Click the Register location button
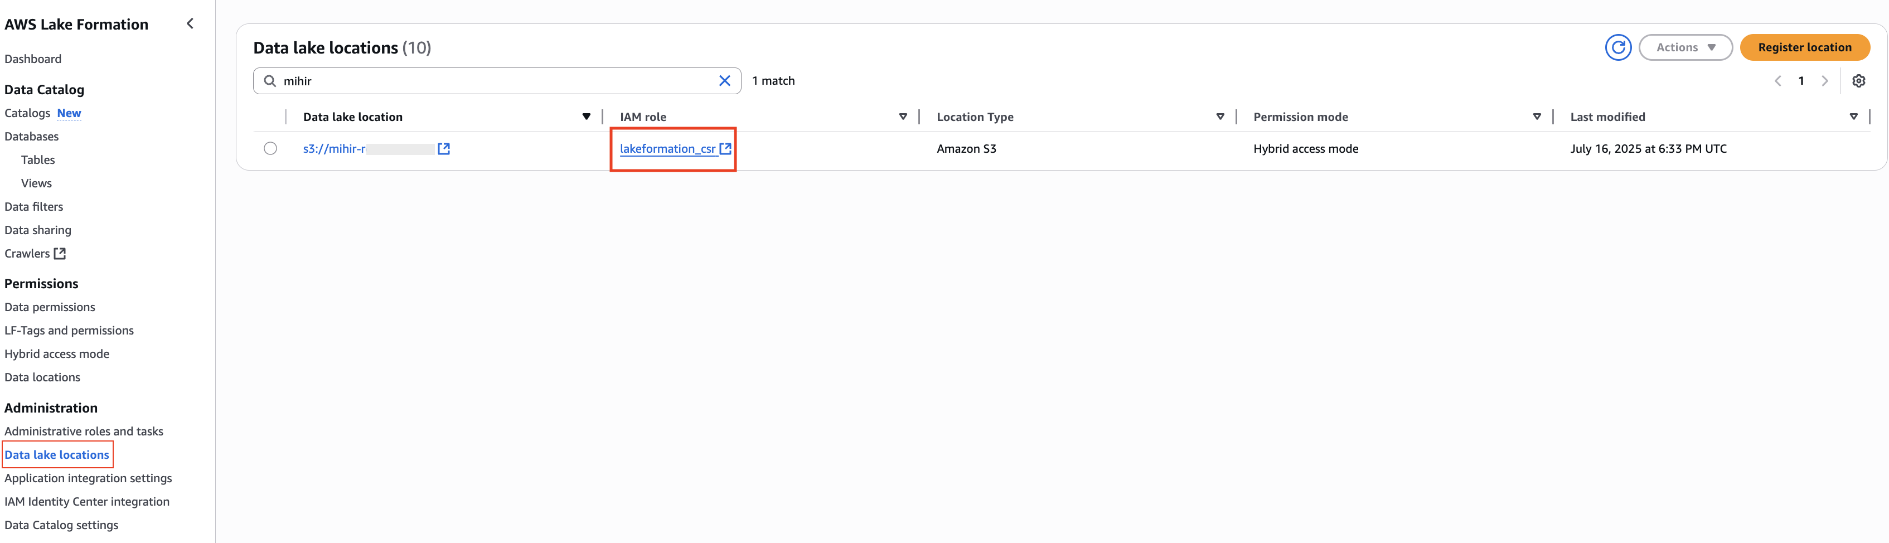 click(x=1804, y=47)
